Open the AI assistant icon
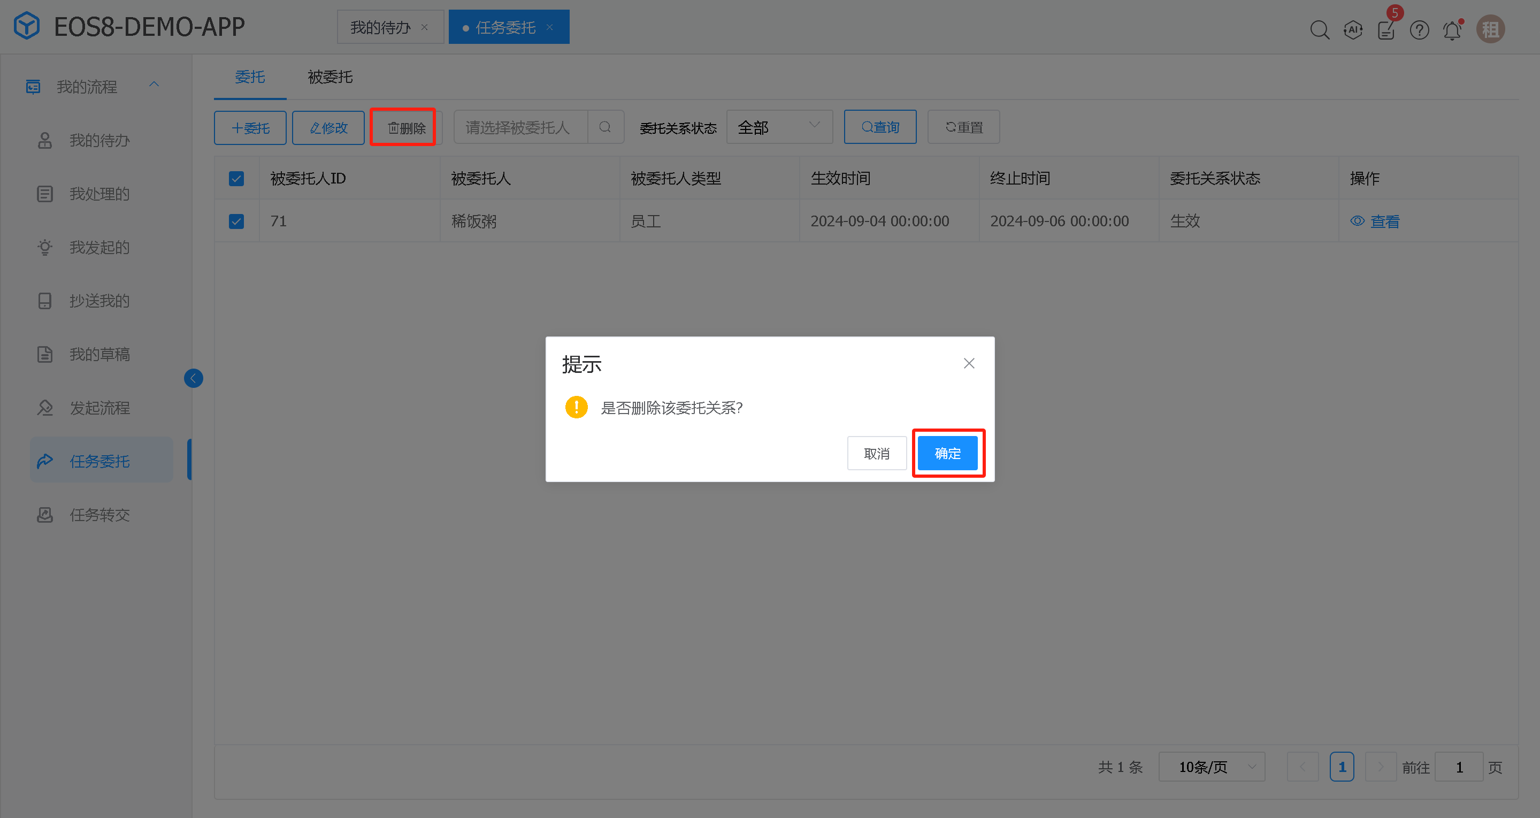 click(x=1353, y=29)
